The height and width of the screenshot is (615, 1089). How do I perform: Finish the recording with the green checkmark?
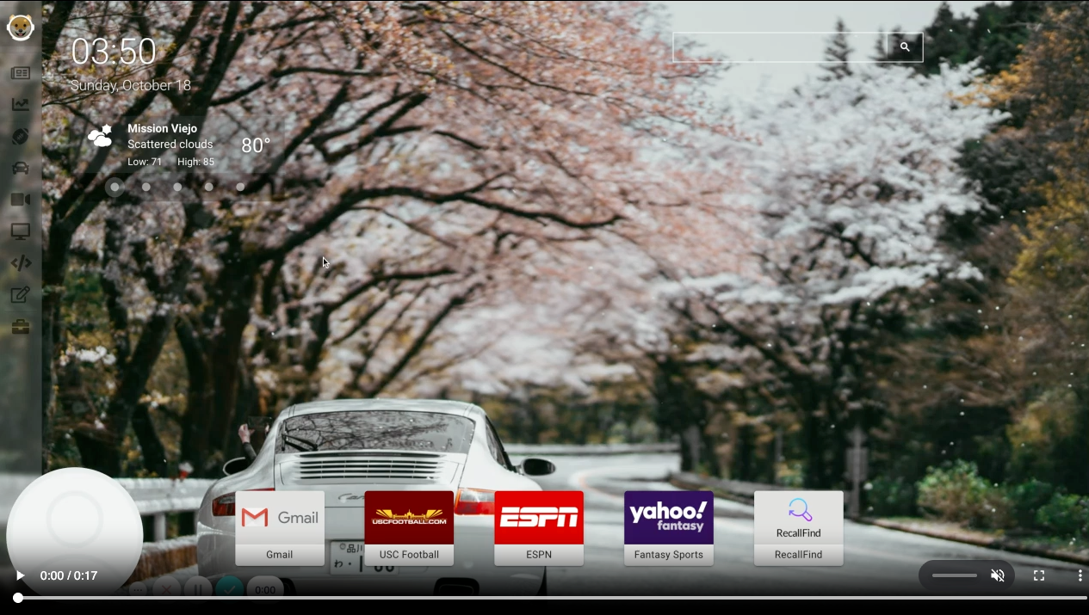click(x=229, y=590)
